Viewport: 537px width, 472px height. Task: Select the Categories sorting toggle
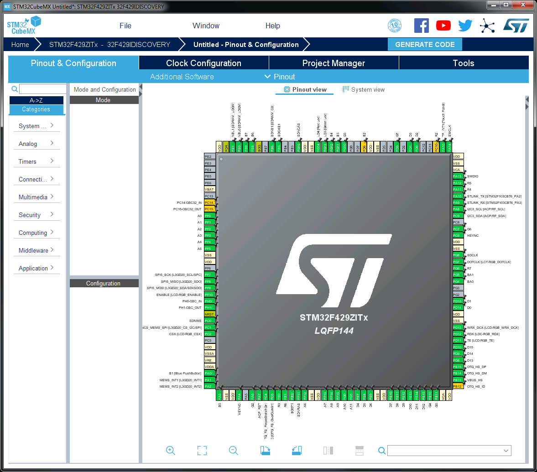click(x=36, y=109)
